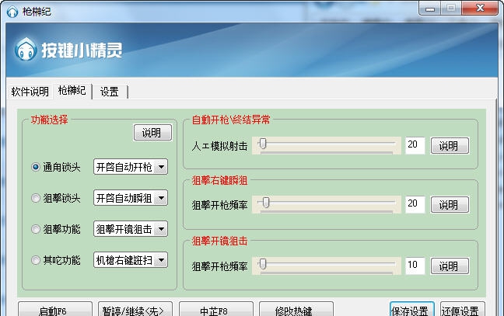
Task: Select the 通用锁头 radio button
Action: (35, 167)
